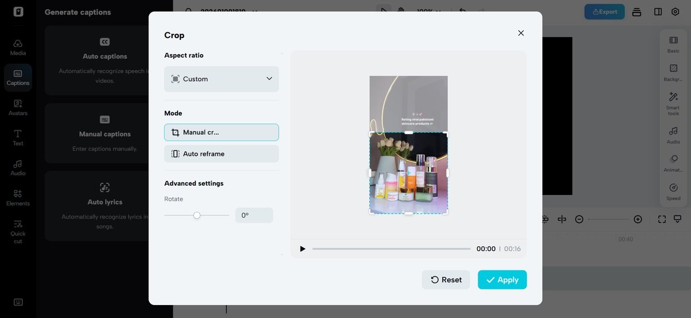Open the Media panel in sidebar
691x318 pixels.
18,47
